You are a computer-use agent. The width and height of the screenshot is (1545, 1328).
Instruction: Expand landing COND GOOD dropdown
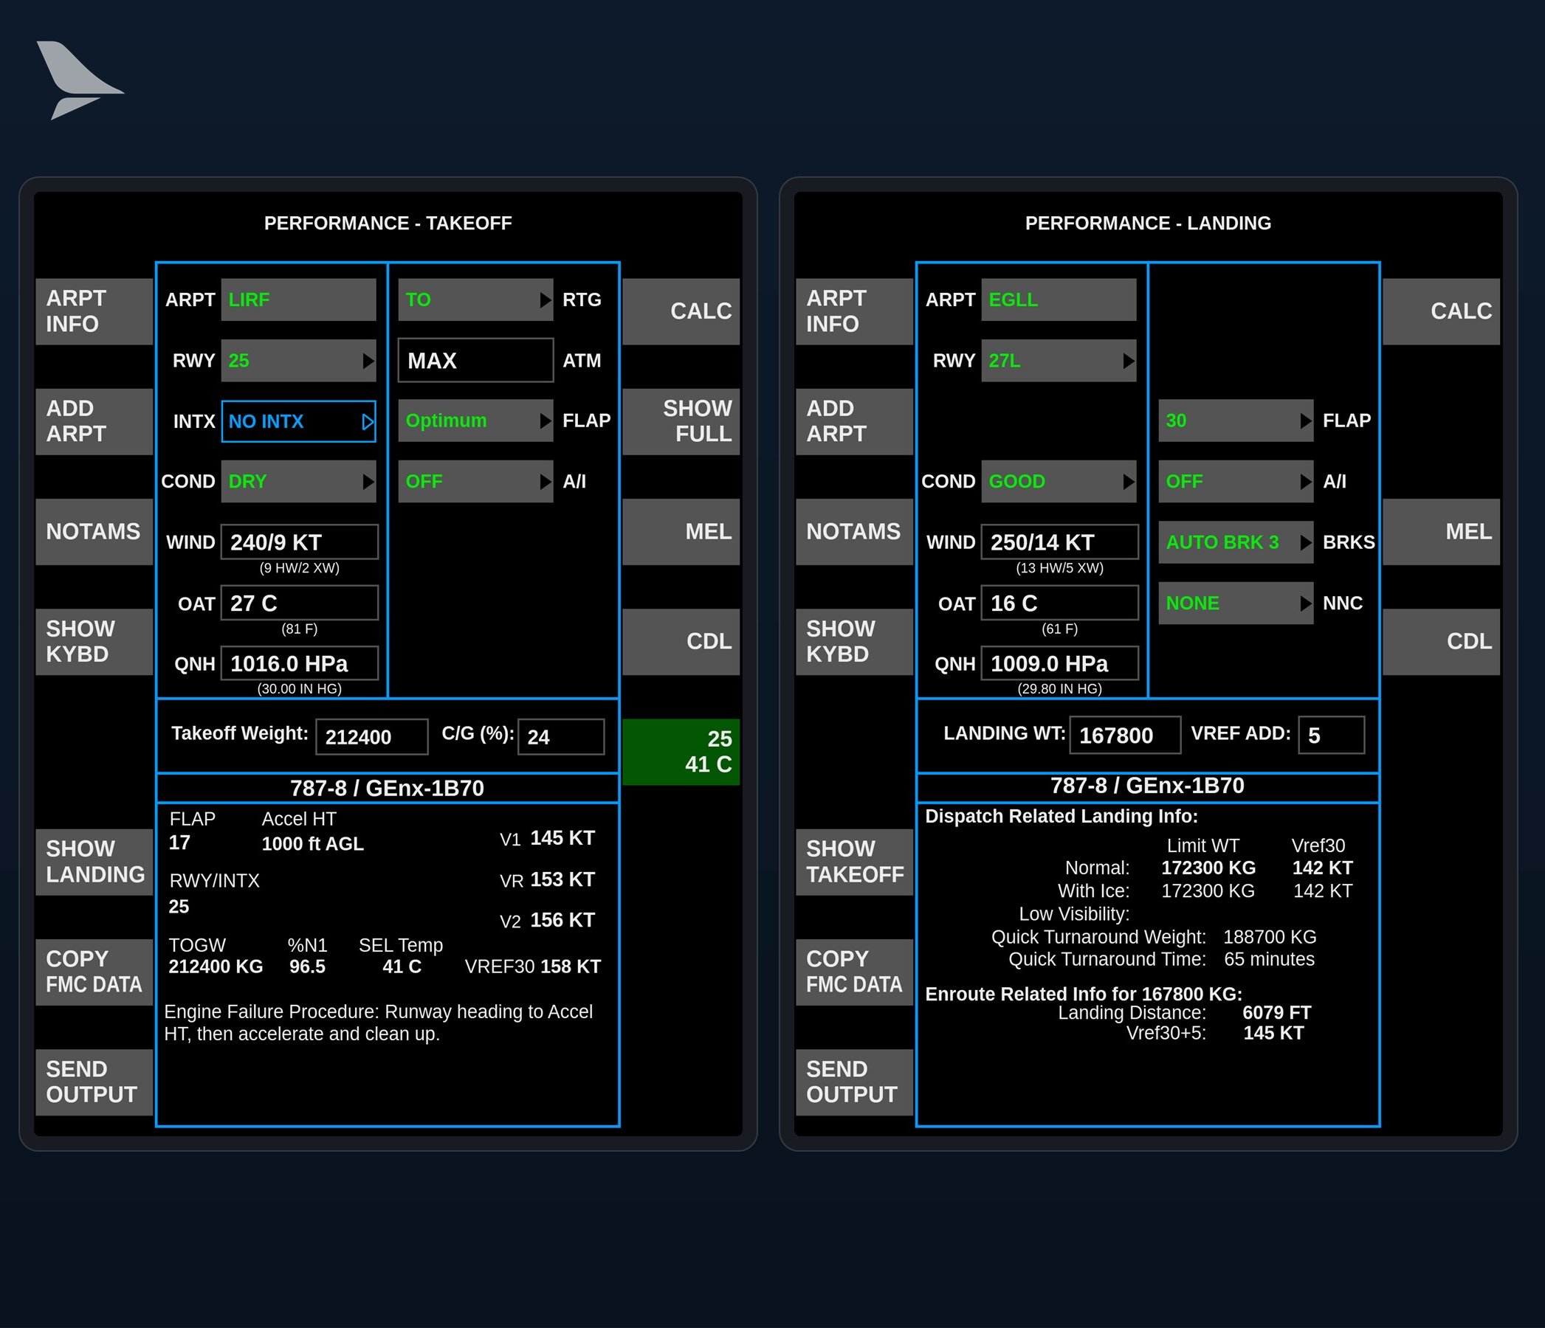tap(1059, 482)
